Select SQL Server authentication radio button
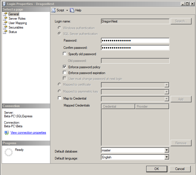 pyautogui.click(x=59, y=34)
